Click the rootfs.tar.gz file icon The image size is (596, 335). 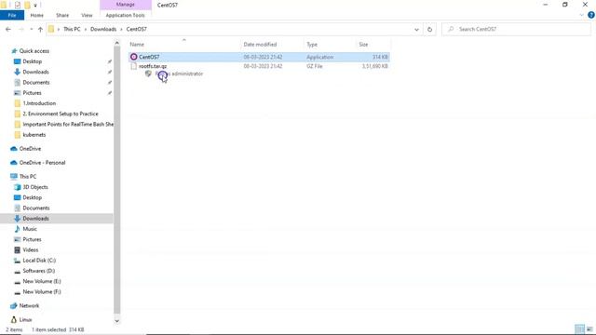[x=134, y=66]
